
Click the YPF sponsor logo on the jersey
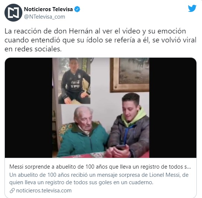click(75, 86)
